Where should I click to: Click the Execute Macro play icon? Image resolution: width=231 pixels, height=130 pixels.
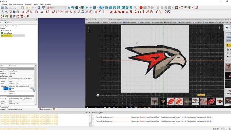click(153, 8)
